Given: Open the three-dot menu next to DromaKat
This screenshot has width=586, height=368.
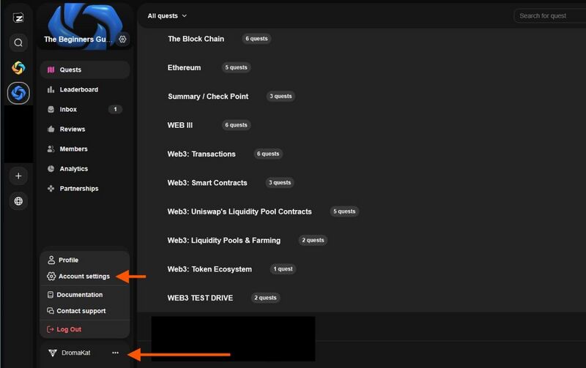Looking at the screenshot, I should 115,353.
